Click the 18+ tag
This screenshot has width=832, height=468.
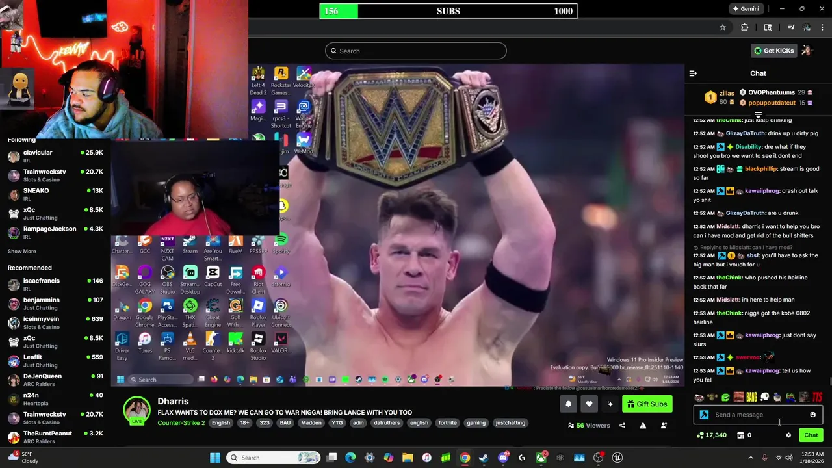pyautogui.click(x=244, y=422)
